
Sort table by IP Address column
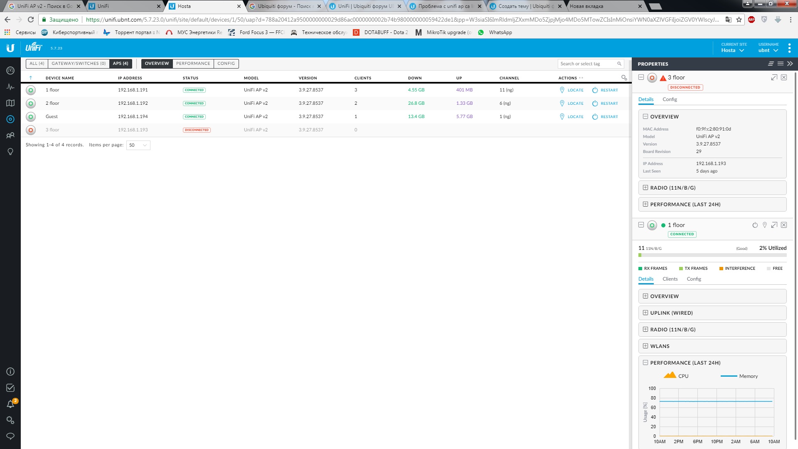130,78
